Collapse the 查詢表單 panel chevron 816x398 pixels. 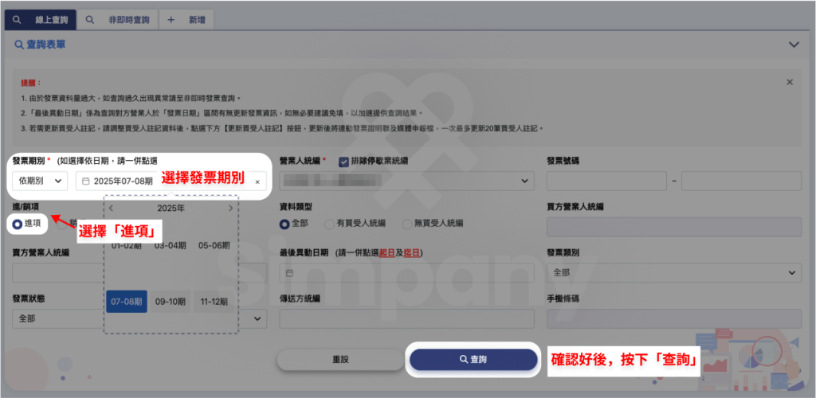[x=793, y=45]
